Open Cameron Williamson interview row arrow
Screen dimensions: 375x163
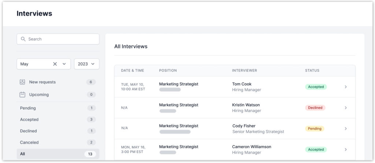click(346, 149)
